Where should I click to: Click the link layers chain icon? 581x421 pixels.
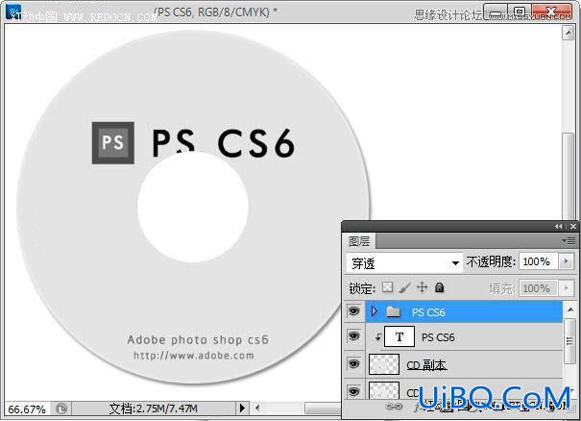(394, 407)
